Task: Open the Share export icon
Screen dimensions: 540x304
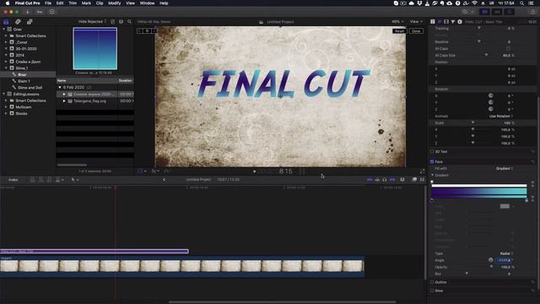Action: pos(533,12)
